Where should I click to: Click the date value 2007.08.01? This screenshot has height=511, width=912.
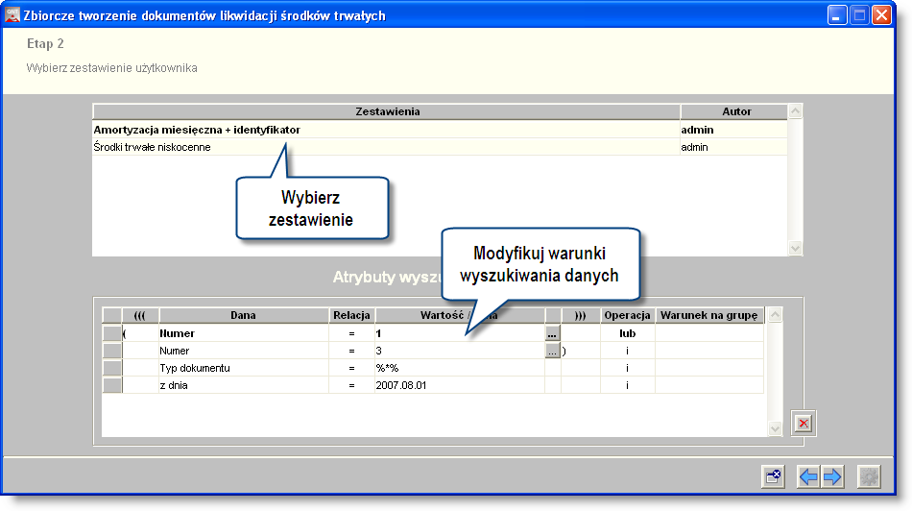460,386
